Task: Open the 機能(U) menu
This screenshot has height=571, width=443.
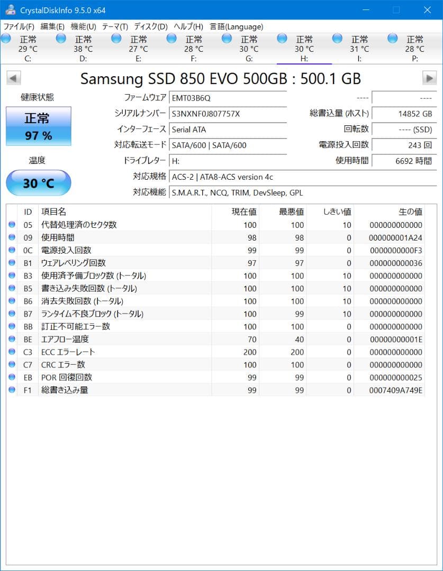Action: [84, 26]
